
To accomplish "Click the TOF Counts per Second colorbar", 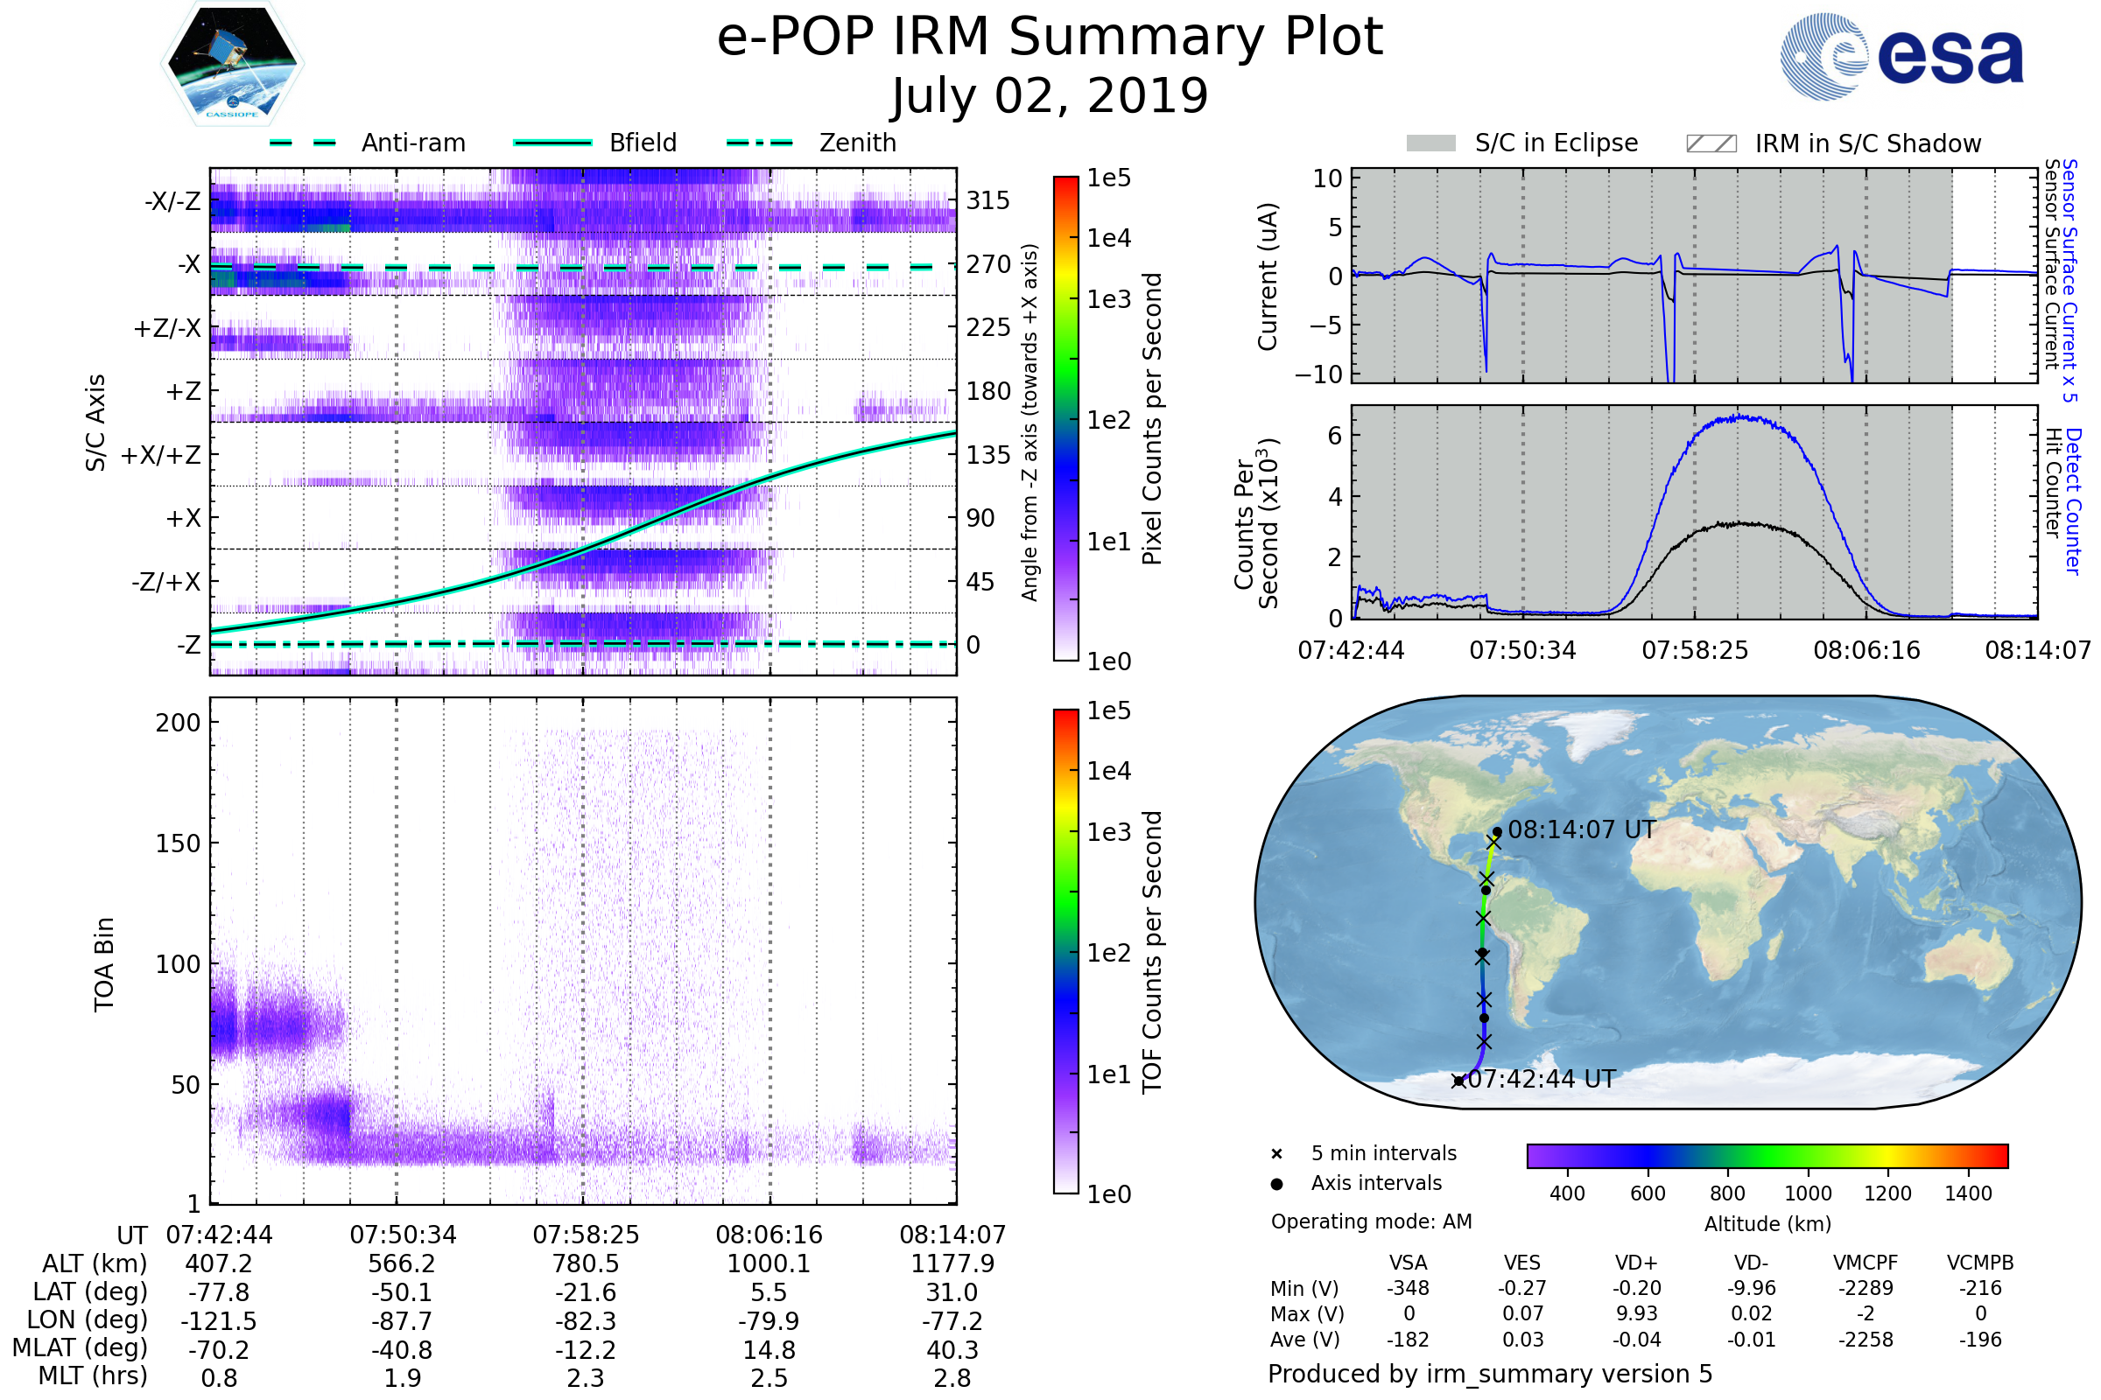I will 1065,951.
